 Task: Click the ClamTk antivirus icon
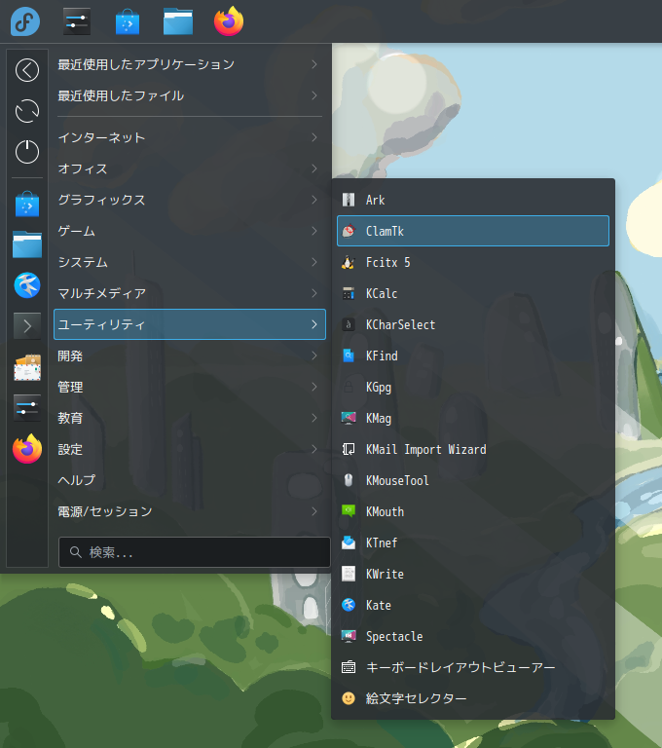(x=349, y=231)
